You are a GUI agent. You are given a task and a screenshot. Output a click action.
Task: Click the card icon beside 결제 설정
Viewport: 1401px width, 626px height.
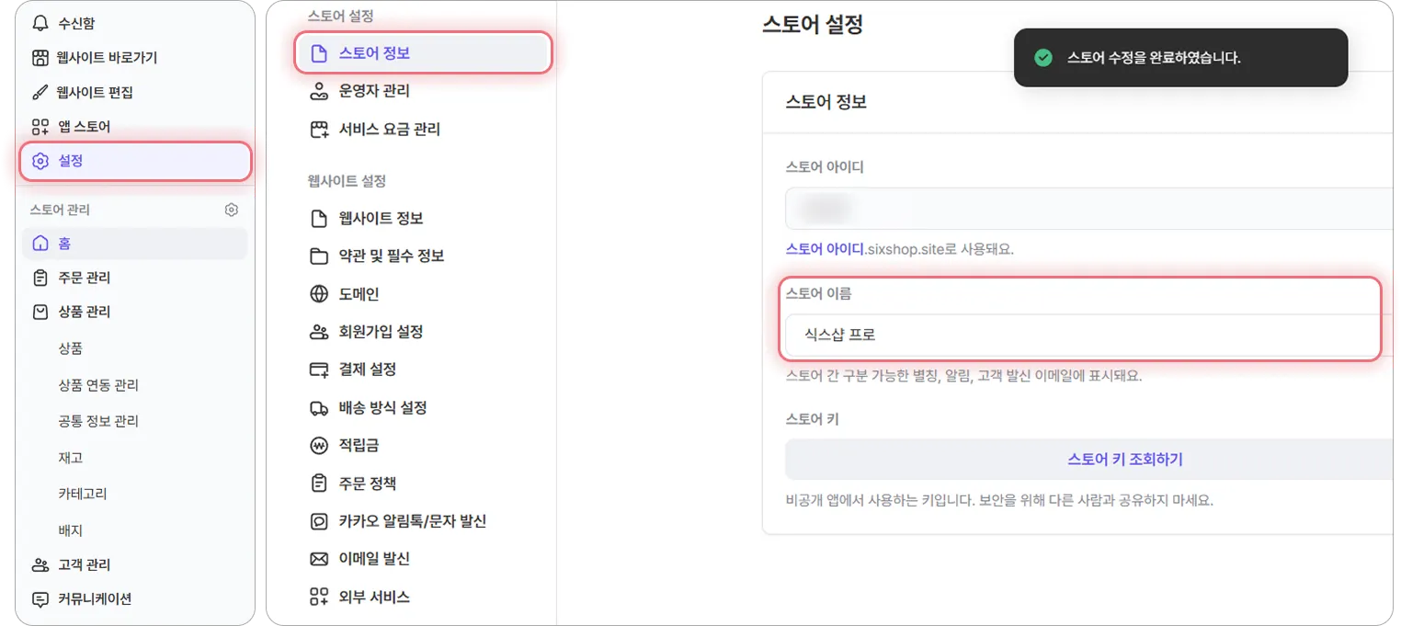point(319,370)
